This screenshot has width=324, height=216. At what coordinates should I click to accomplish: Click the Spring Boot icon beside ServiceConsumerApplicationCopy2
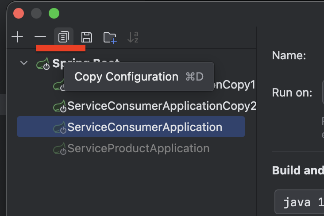(59, 106)
